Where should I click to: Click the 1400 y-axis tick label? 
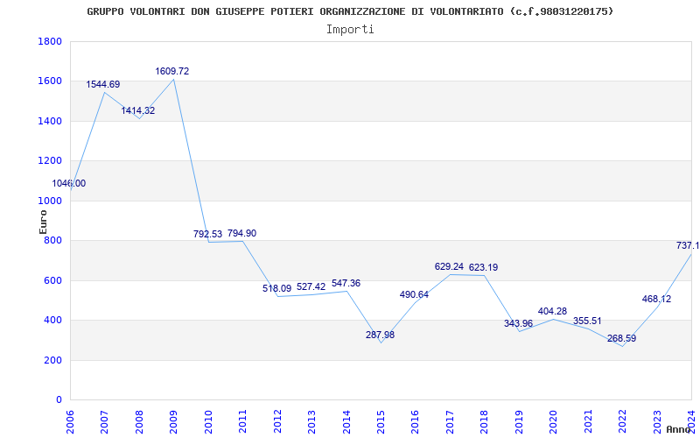[x=50, y=121]
